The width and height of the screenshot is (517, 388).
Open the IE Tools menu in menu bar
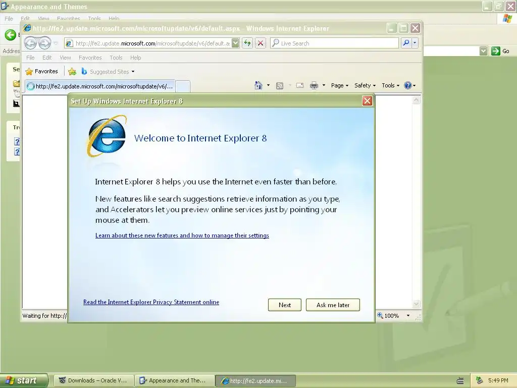pyautogui.click(x=116, y=58)
